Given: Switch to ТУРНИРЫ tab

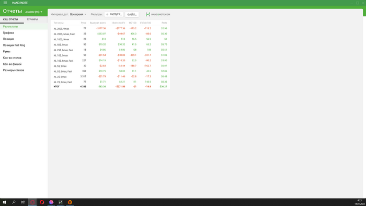Looking at the screenshot, I should (32, 19).
